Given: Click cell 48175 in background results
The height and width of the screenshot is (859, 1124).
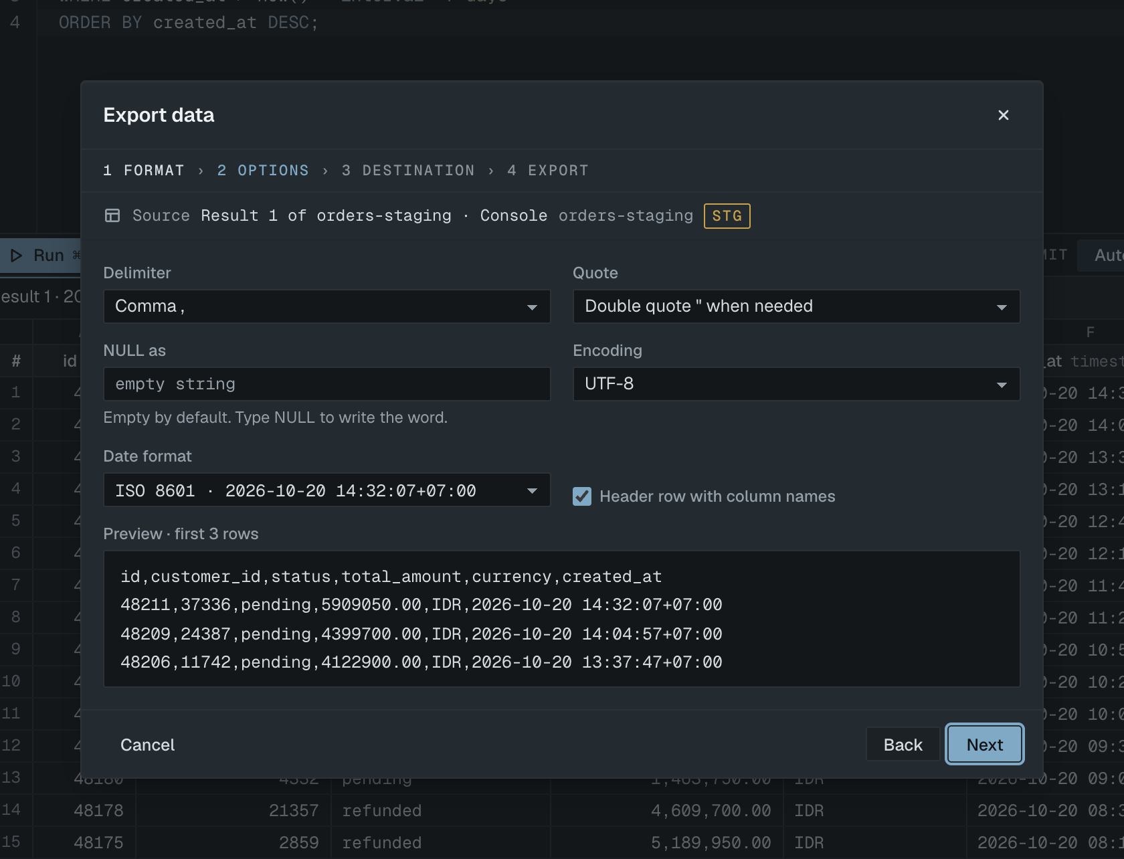Looking at the screenshot, I should [x=98, y=843].
